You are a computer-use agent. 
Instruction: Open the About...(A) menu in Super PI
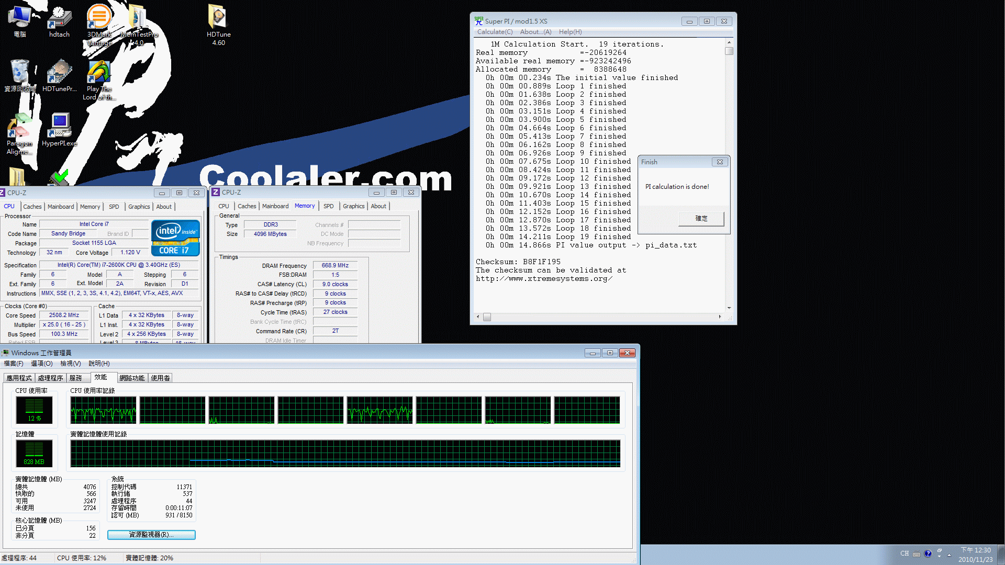point(535,32)
